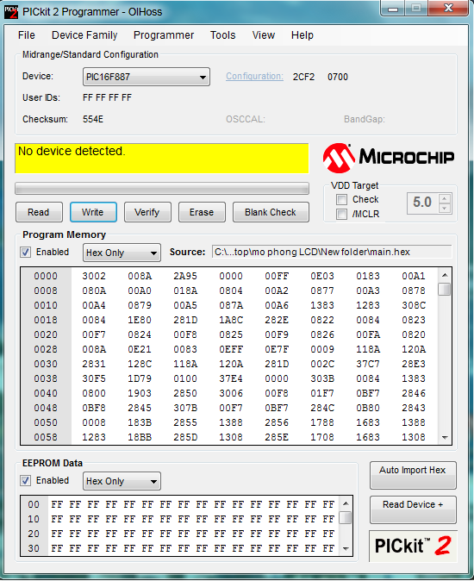
Task: Select program memory cell 3002 at address 0000
Action: 94,276
